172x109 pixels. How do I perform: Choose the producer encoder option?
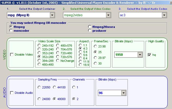coord(90,30)
